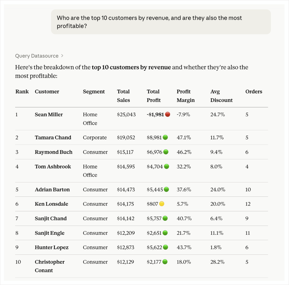Viewport: 289px width, 285px height.
Task: Click the green status dot beside Hunter Lopez's $5,622
Action: (165, 247)
